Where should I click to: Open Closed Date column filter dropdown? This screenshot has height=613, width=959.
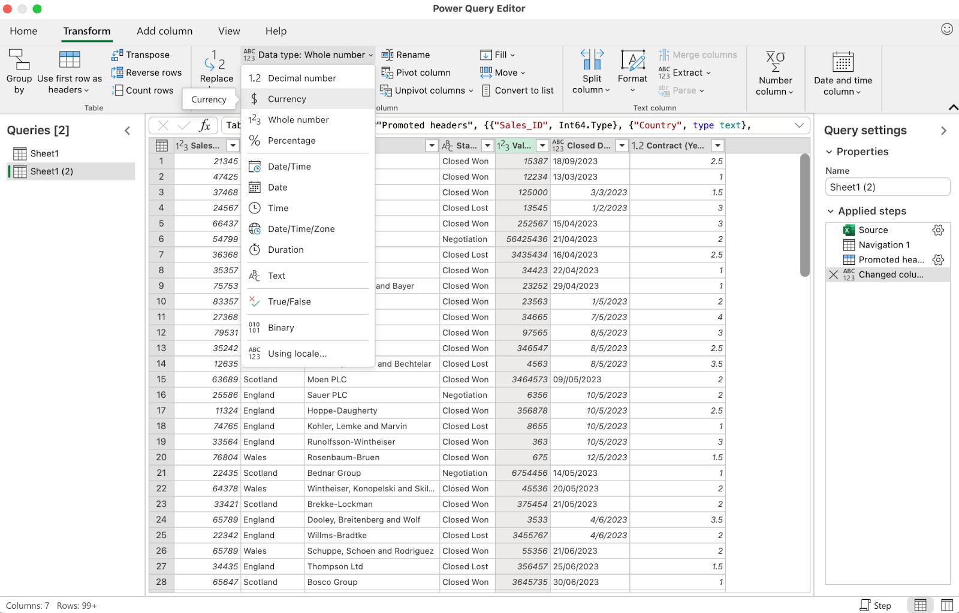point(622,146)
